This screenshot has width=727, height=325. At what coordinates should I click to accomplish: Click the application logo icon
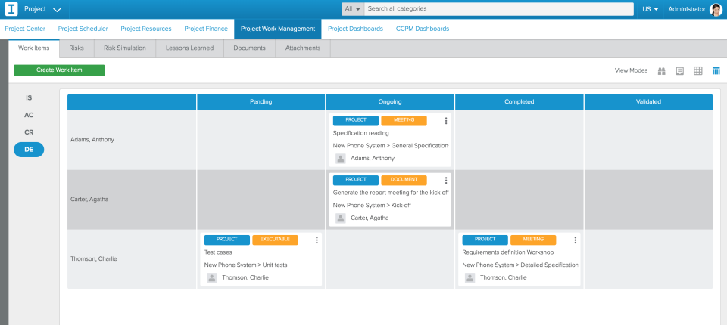11,9
